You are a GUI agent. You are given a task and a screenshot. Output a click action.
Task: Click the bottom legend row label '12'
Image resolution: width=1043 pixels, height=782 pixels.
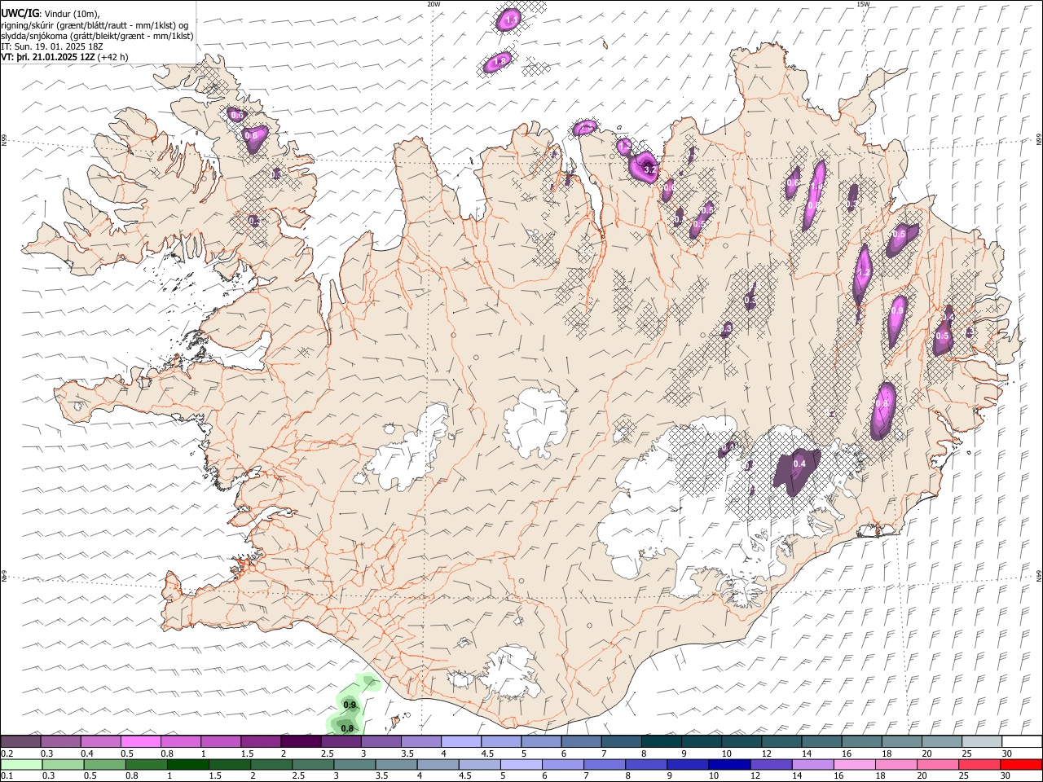point(768,775)
